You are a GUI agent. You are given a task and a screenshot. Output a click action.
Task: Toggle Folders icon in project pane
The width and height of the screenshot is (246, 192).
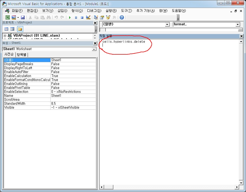click(20, 29)
